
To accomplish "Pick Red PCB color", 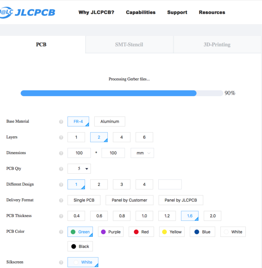I will coord(141,232).
